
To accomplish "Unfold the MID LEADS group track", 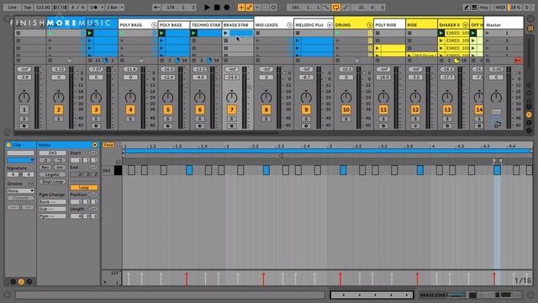I will [289, 24].
